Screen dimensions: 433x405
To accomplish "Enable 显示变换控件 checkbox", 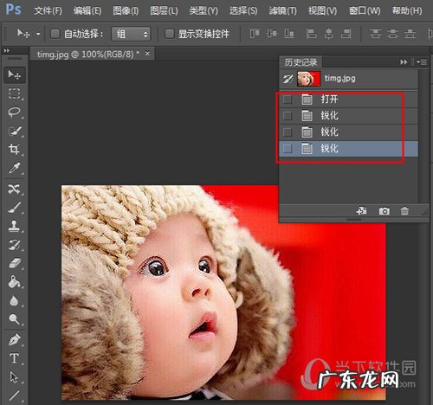I will pyautogui.click(x=170, y=34).
